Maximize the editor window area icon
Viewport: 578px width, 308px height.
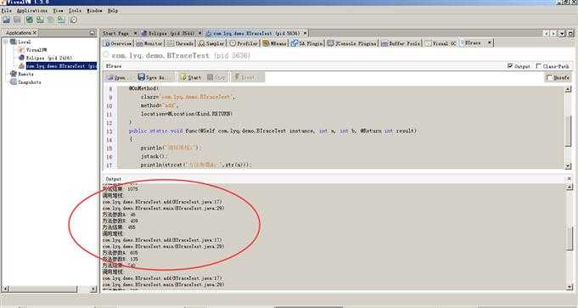pyautogui.click(x=570, y=34)
